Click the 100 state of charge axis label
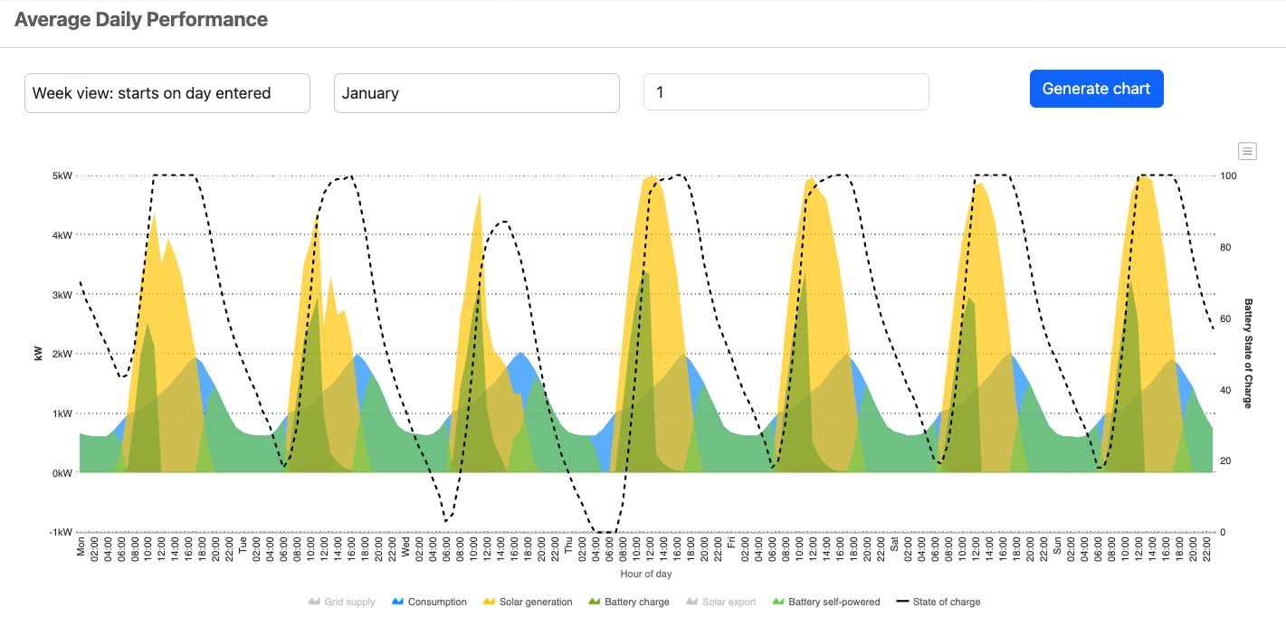The image size is (1286, 636). 1228,176
